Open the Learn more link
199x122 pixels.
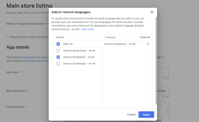[87, 29]
